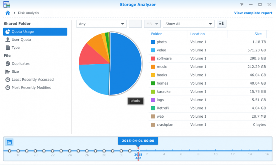This screenshot has height=165, width=276.
Task: Select the timeline marker above day 18
Action: [18, 151]
